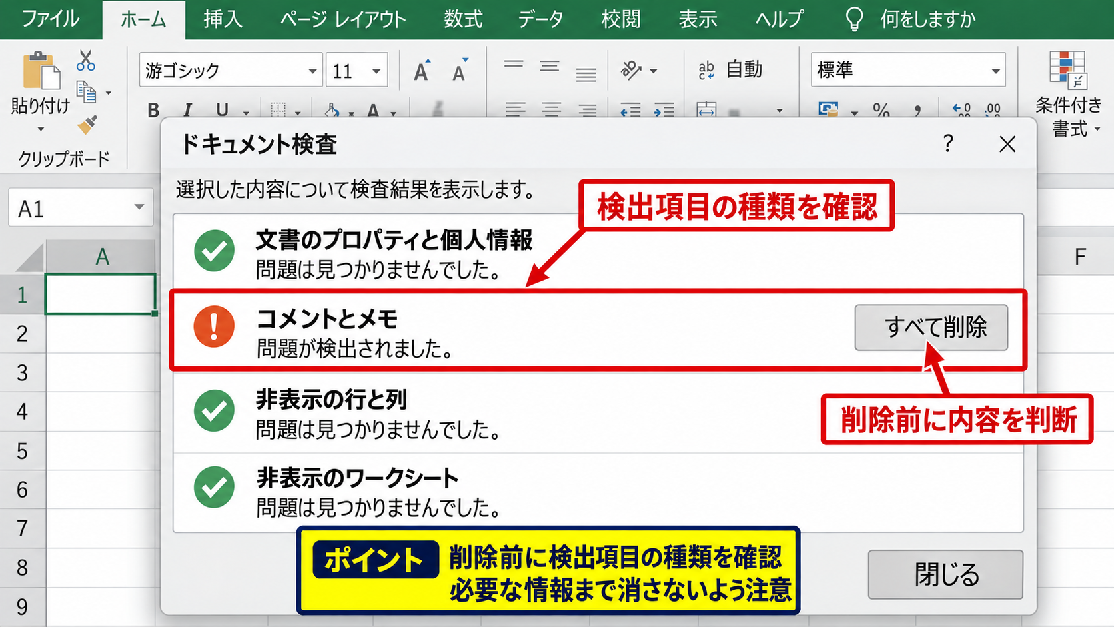Open the ファイル tab
Viewport: 1114px width, 627px height.
(51, 19)
